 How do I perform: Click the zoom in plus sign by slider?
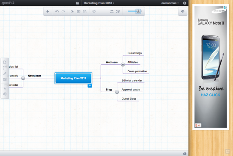tap(141, 11)
